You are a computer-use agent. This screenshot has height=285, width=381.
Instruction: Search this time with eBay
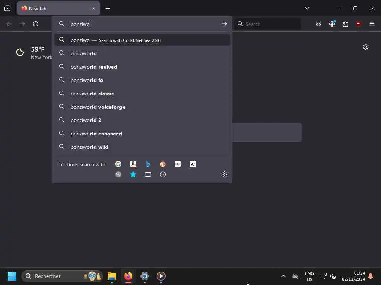pyautogui.click(x=178, y=164)
